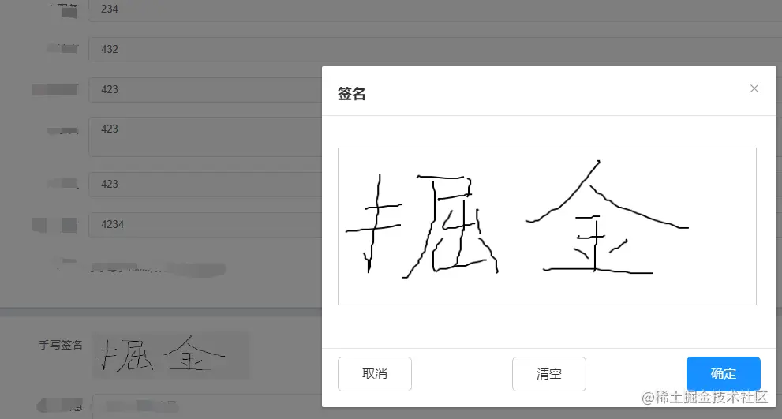Confirm signature with 确定 button
Viewport: 782px width, 419px height.
[x=723, y=373]
